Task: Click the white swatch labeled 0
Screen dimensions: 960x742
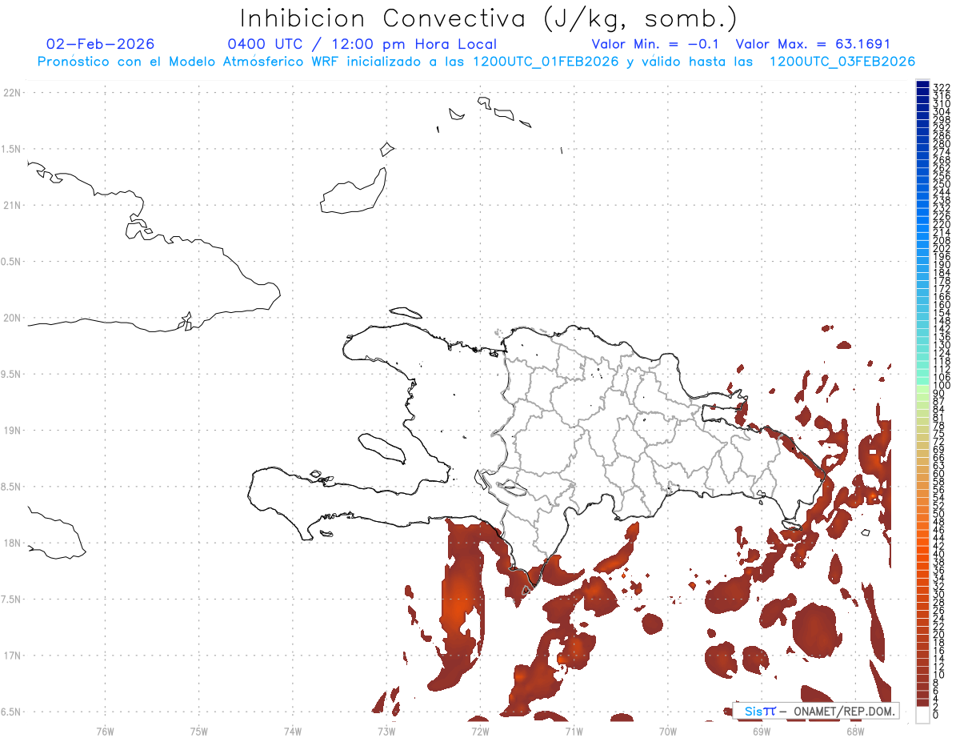Action: 922,716
